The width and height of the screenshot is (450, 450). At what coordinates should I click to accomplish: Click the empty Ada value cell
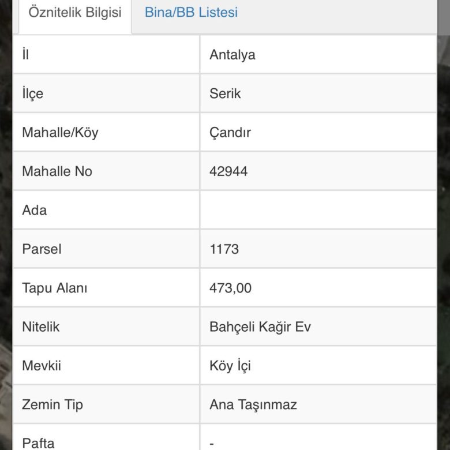(317, 210)
